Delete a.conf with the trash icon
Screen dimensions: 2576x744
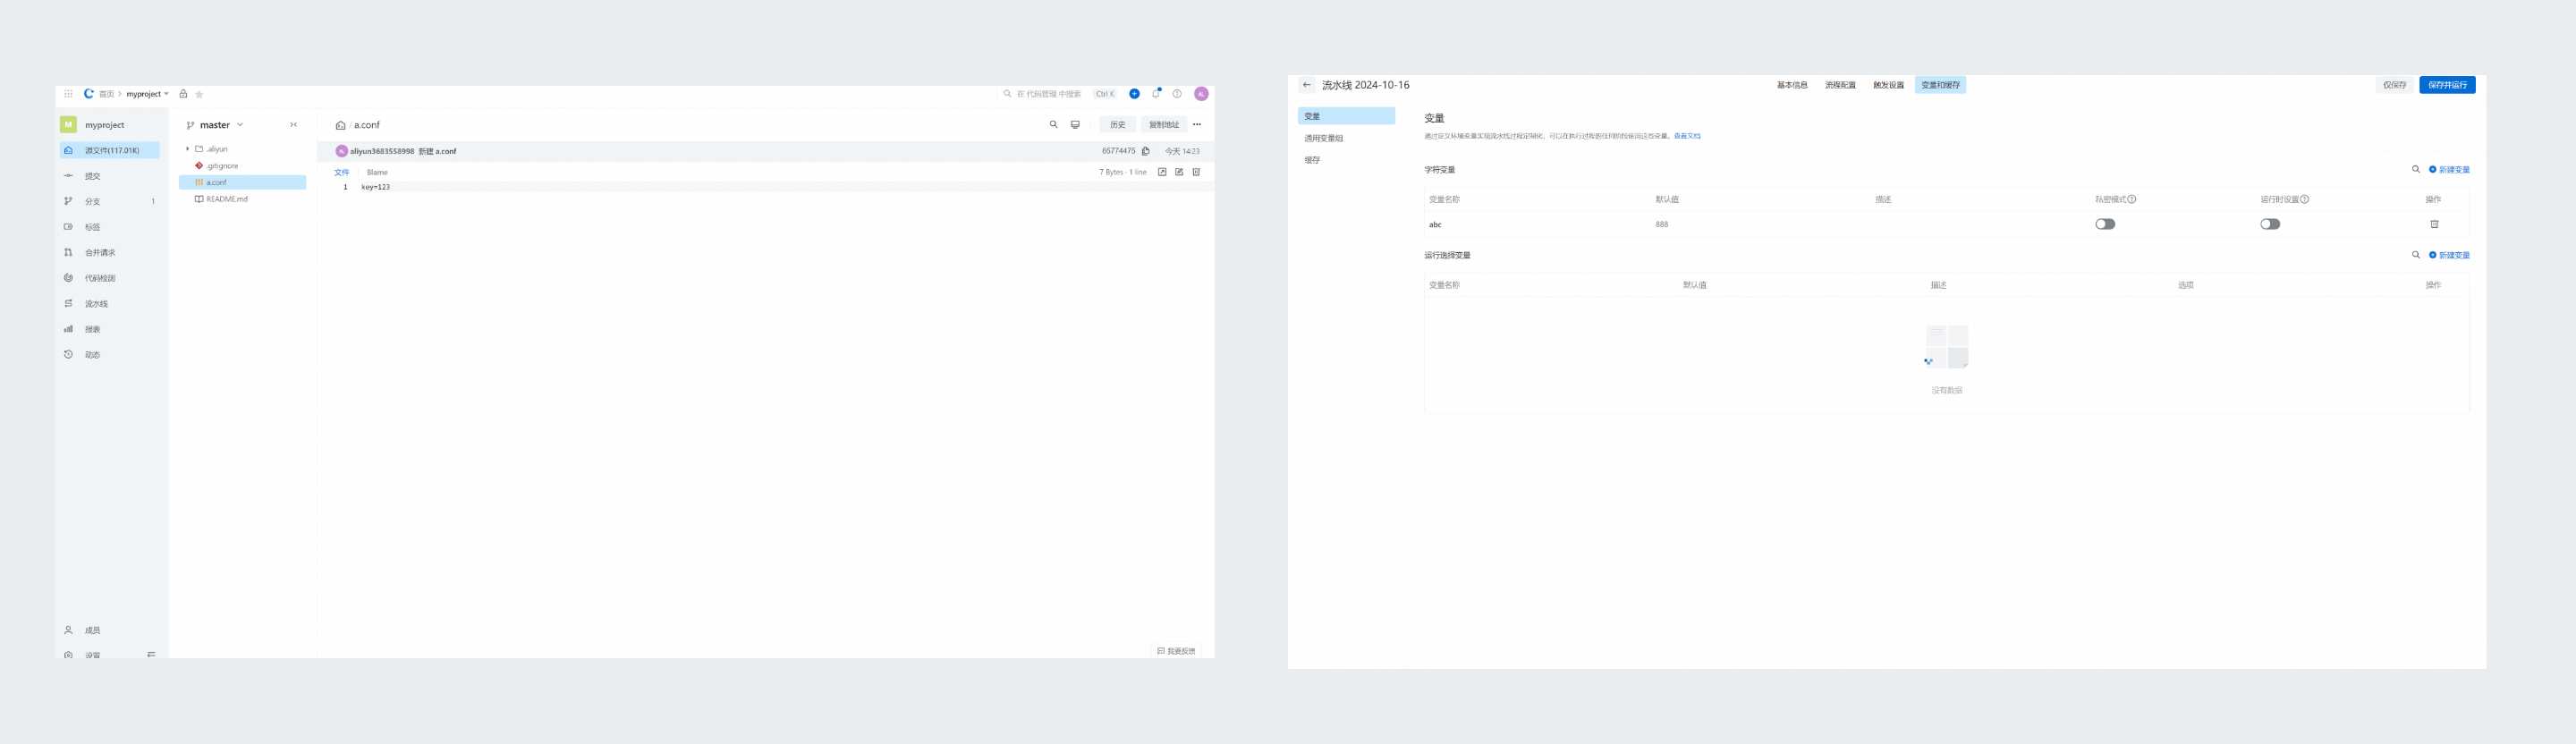[1196, 172]
